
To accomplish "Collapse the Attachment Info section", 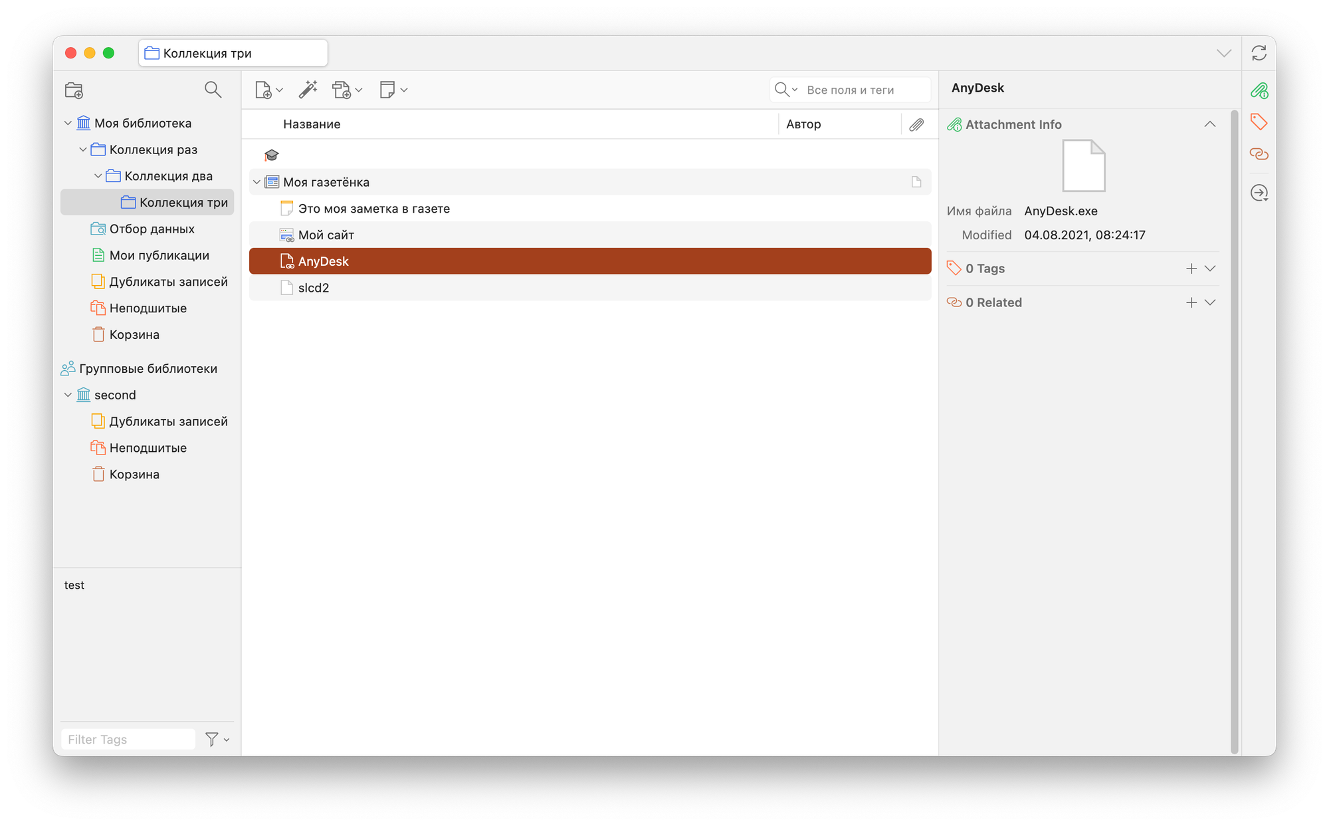I will click(1209, 124).
